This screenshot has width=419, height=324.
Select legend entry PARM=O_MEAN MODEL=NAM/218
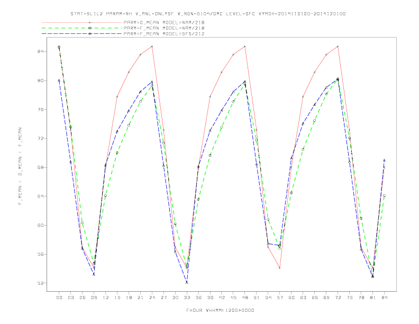[164, 22]
